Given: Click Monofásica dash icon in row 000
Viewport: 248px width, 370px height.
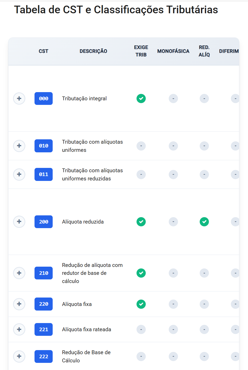Looking at the screenshot, I should coord(173,98).
